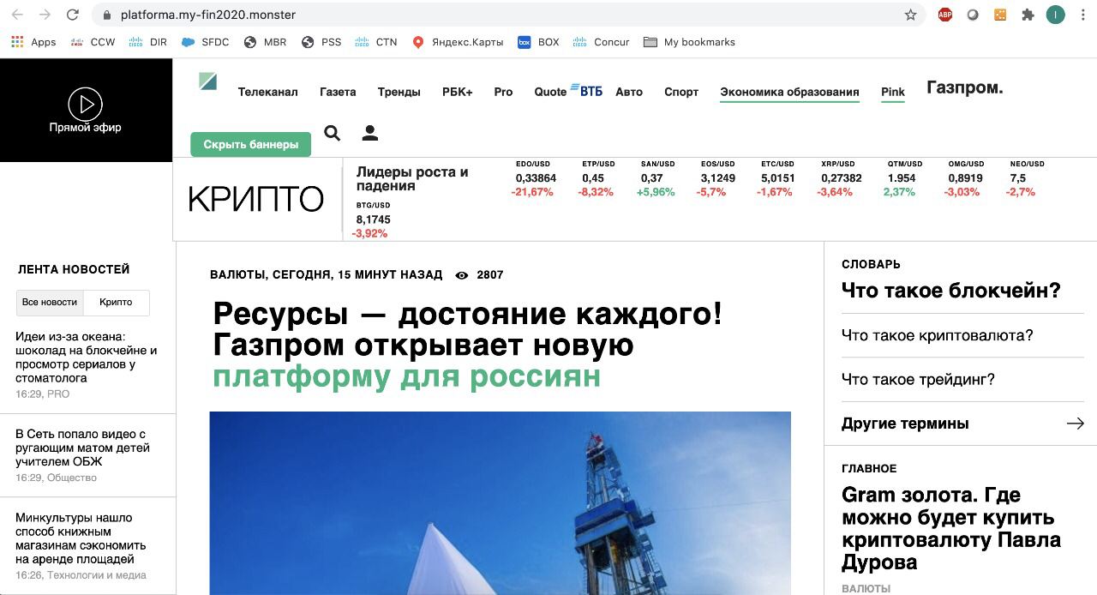Viewport: 1097px width, 595px height.
Task: Click the article headline about Газпром
Action: click(x=468, y=345)
